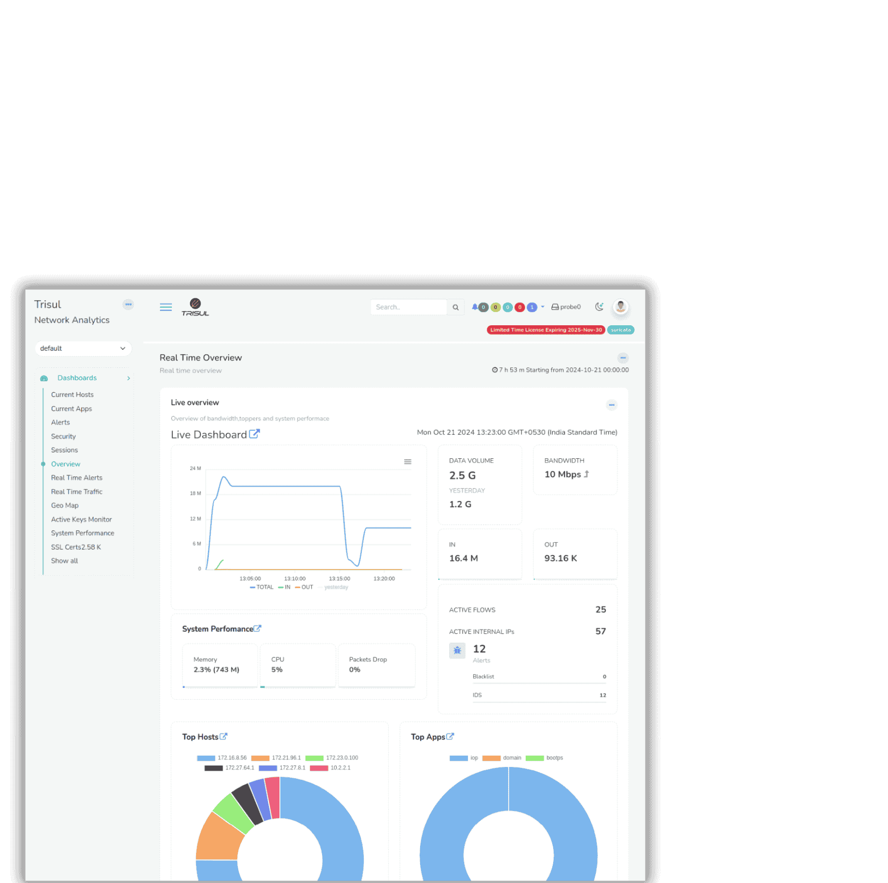The image size is (888, 883).
Task: Toggle the IN series in chart legend
Action: [284, 587]
